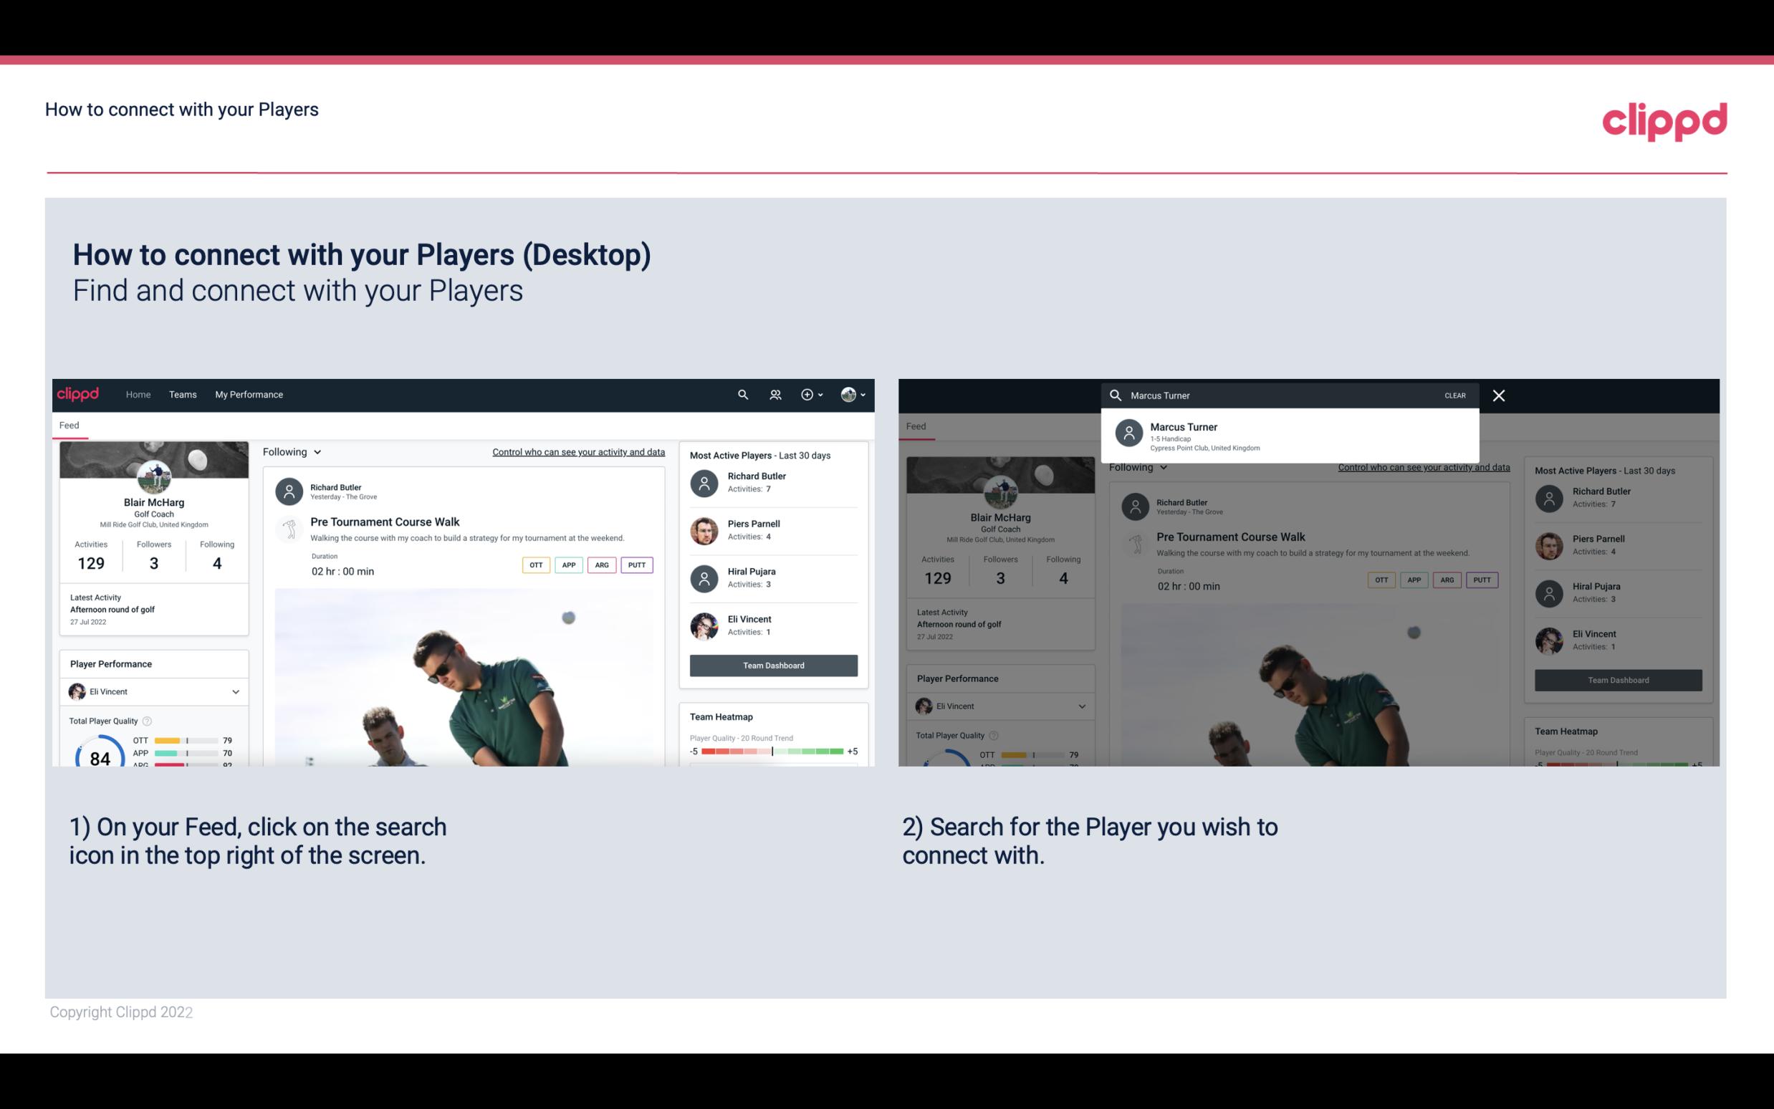Select the Home menu tab

[x=138, y=395]
